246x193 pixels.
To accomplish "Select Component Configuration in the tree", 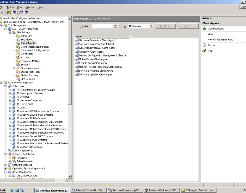I will (x=35, y=50).
